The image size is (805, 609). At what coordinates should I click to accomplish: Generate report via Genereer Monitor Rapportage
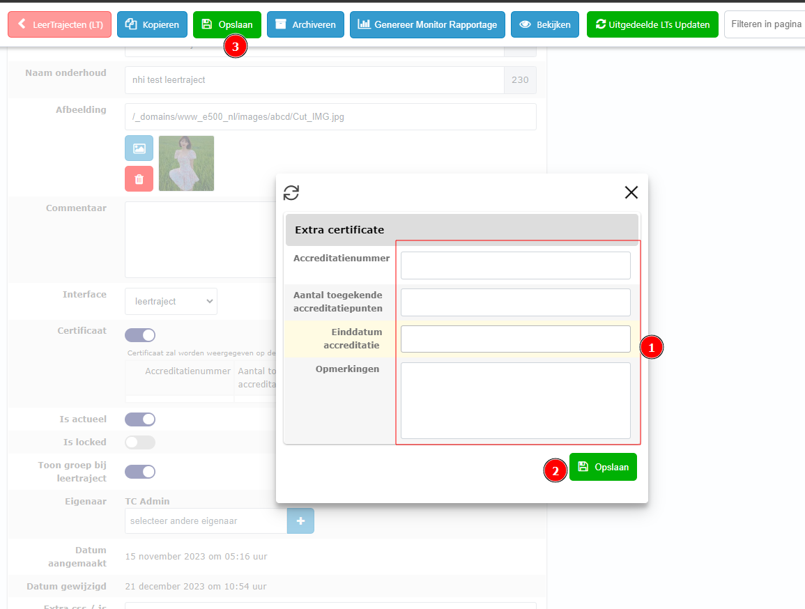coord(427,24)
